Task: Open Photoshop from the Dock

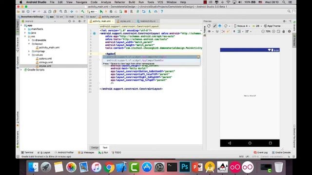Action: (x=185, y=167)
